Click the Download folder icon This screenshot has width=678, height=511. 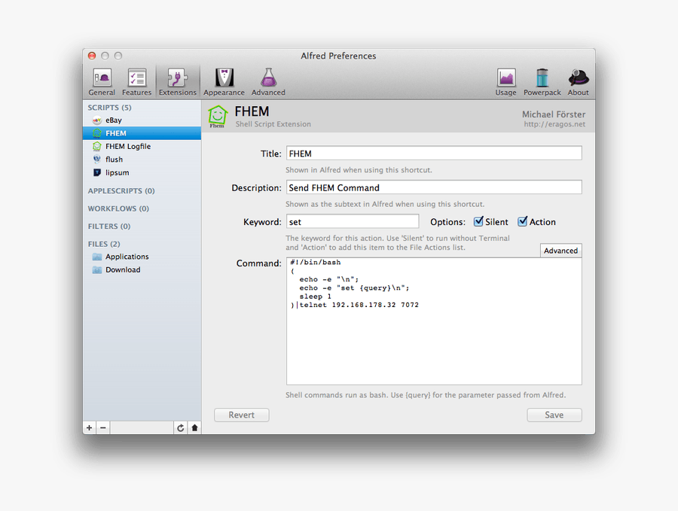[97, 269]
